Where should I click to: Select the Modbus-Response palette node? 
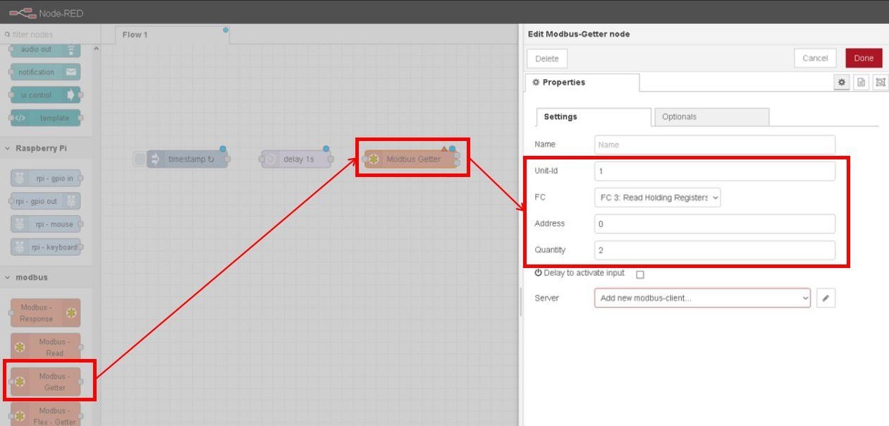click(46, 313)
